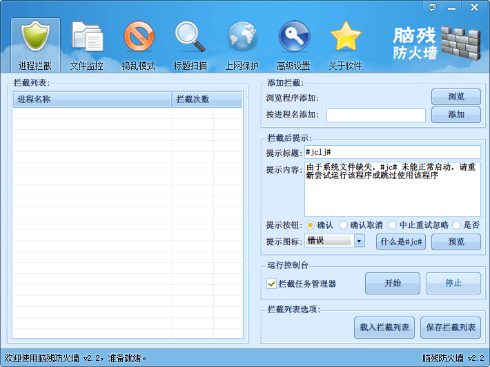This screenshot has width=490, height=367.
Task: Click the 错误 icon combo box value
Action: click(329, 241)
